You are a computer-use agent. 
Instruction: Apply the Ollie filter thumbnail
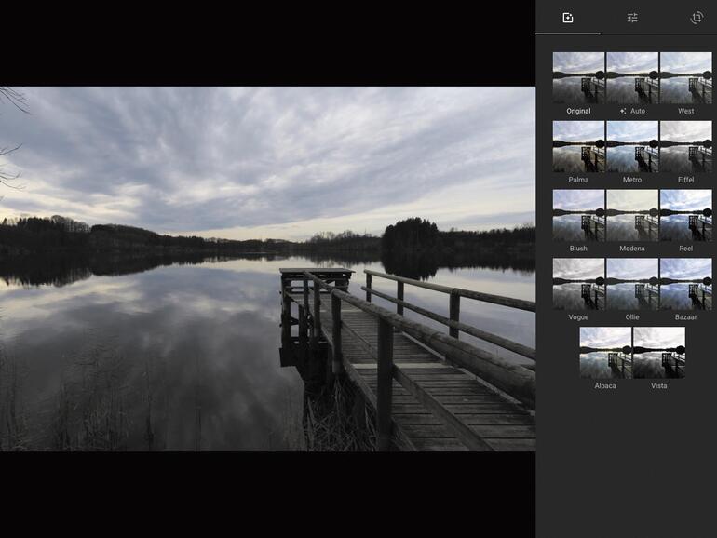[632, 284]
